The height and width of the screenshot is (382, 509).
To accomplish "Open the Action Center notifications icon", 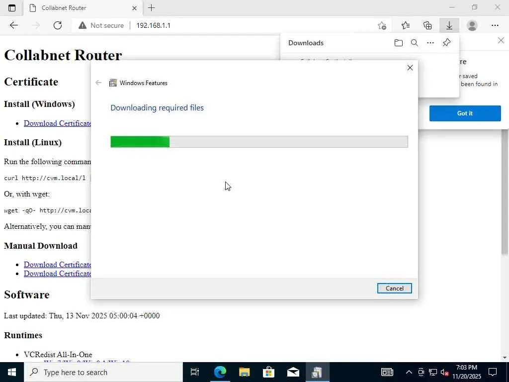I will (493, 372).
